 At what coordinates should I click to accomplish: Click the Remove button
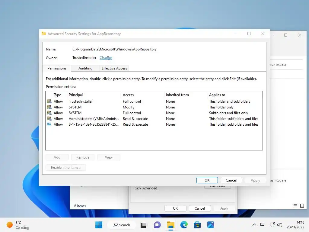coord(83,157)
